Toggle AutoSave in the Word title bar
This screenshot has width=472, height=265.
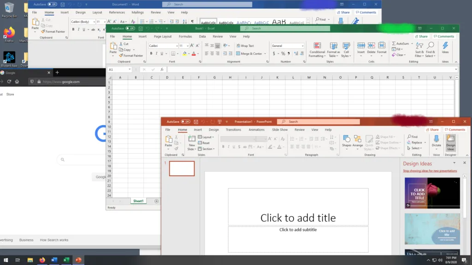click(52, 4)
